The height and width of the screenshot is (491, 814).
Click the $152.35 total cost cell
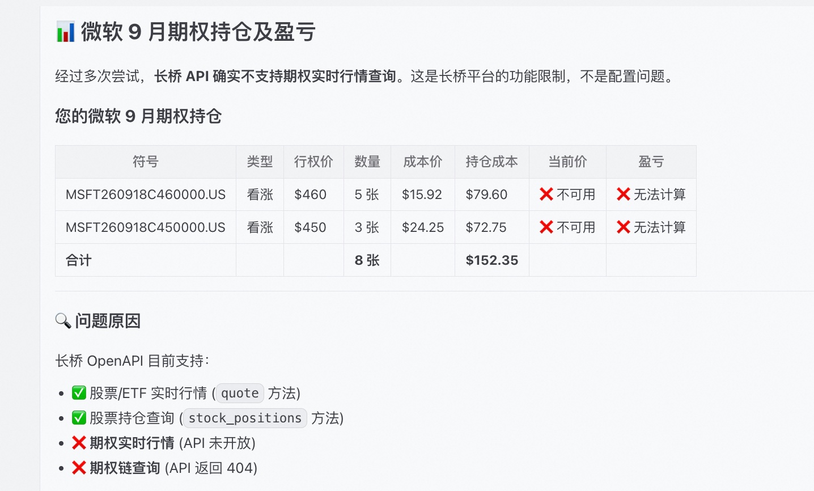tap(491, 260)
